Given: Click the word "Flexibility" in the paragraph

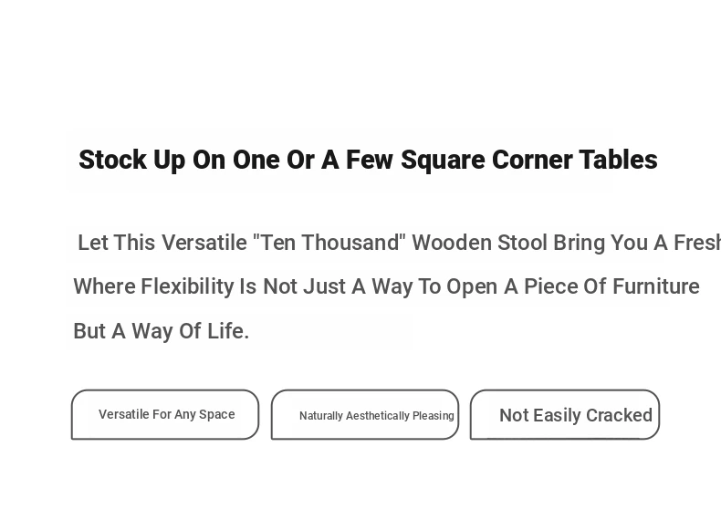Looking at the screenshot, I should point(187,286).
